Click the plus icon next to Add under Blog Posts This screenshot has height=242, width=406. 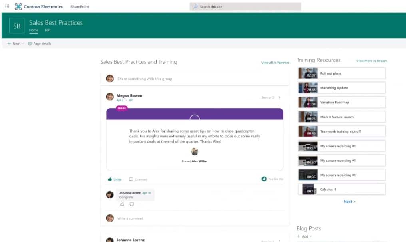coord(298,236)
